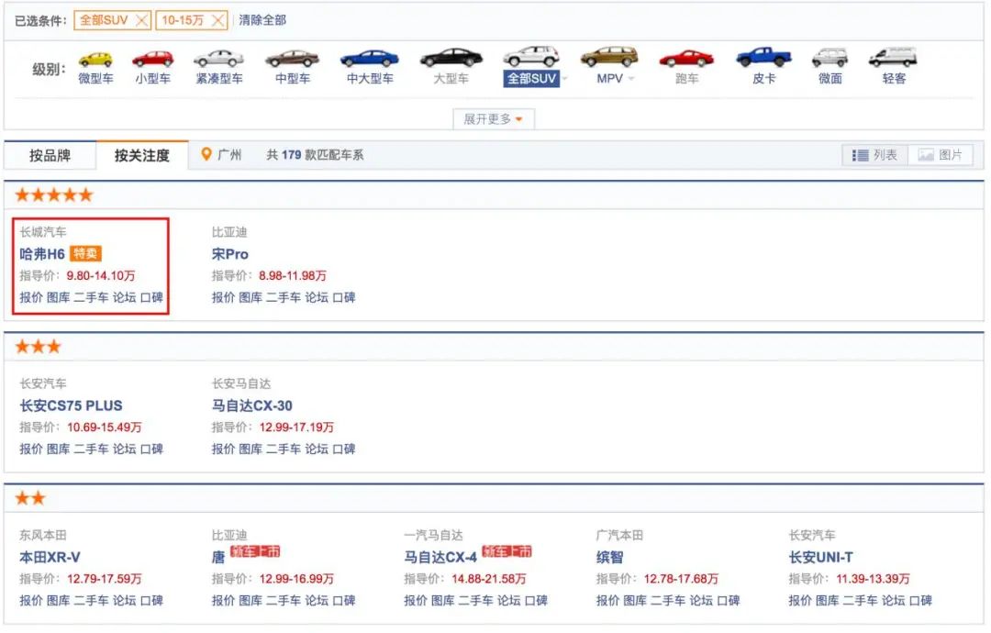
Task: Click 清除全部 to clear all filters
Action: tap(262, 20)
